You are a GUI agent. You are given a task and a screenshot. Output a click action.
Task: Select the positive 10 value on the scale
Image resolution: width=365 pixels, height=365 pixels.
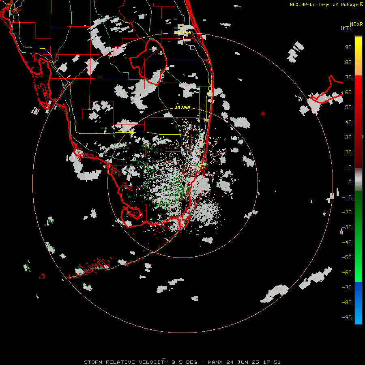(348, 167)
